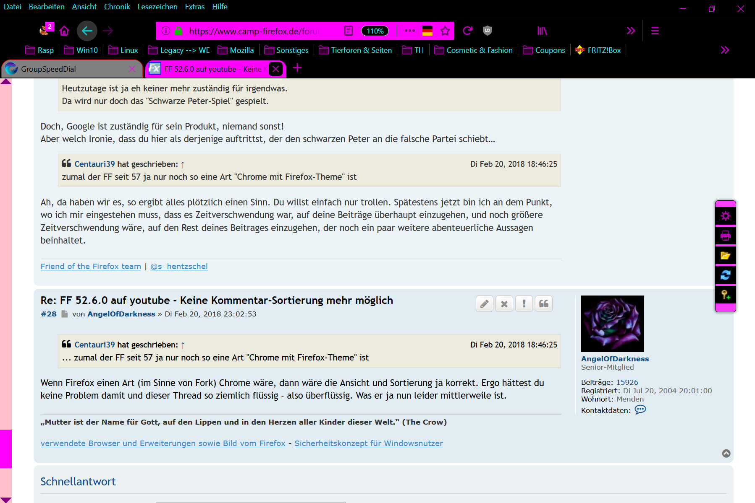755x503 pixels.
Task: Close the GroupSpeedDial tab
Action: [132, 69]
